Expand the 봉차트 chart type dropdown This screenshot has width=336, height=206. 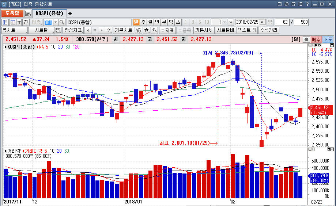click(14, 30)
